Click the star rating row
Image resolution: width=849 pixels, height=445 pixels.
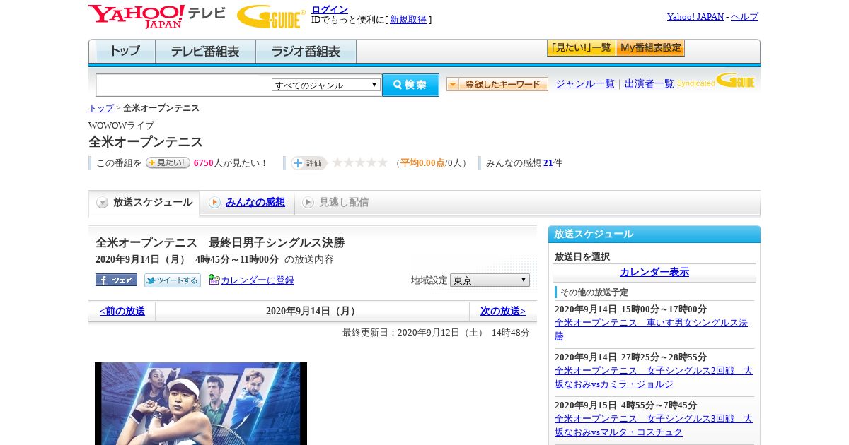[x=360, y=162]
